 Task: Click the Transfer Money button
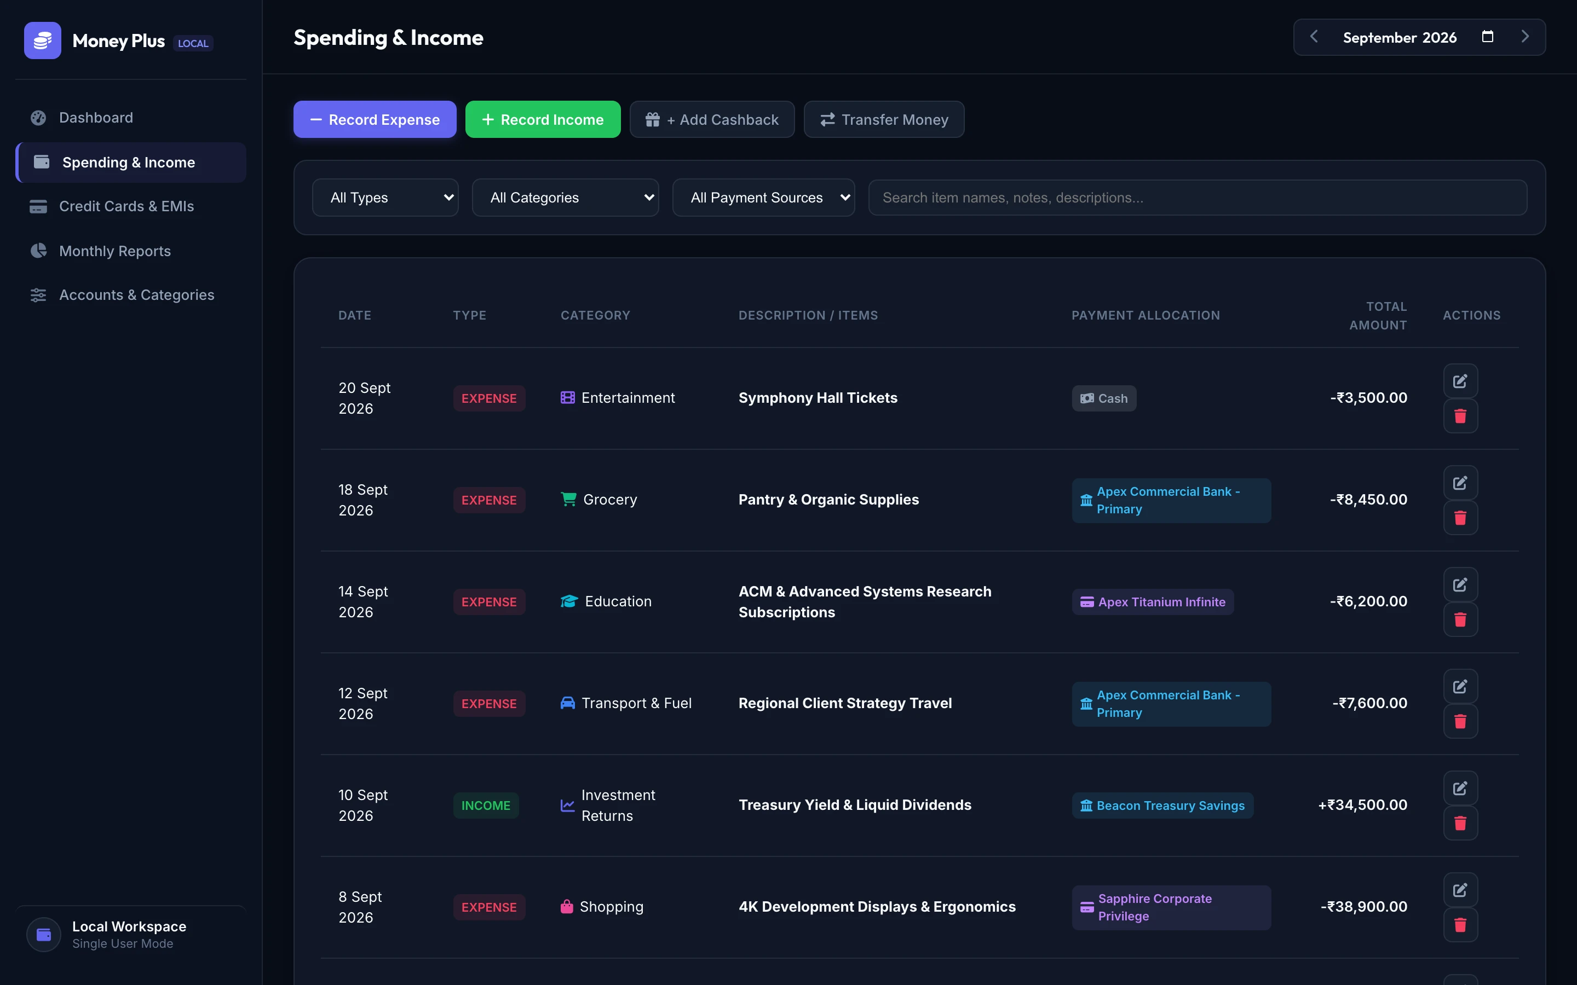(884, 119)
